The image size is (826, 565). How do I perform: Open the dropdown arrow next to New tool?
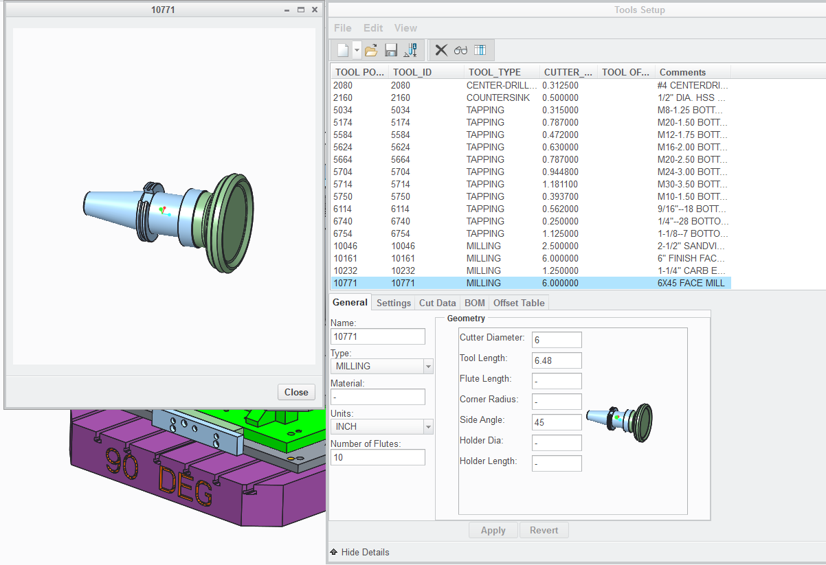click(x=357, y=50)
